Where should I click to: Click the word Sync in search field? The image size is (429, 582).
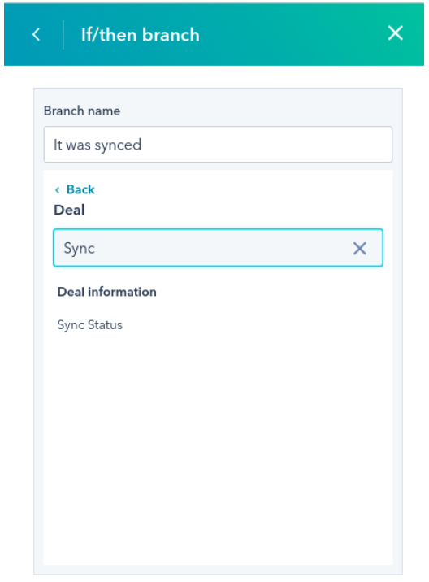coord(80,248)
